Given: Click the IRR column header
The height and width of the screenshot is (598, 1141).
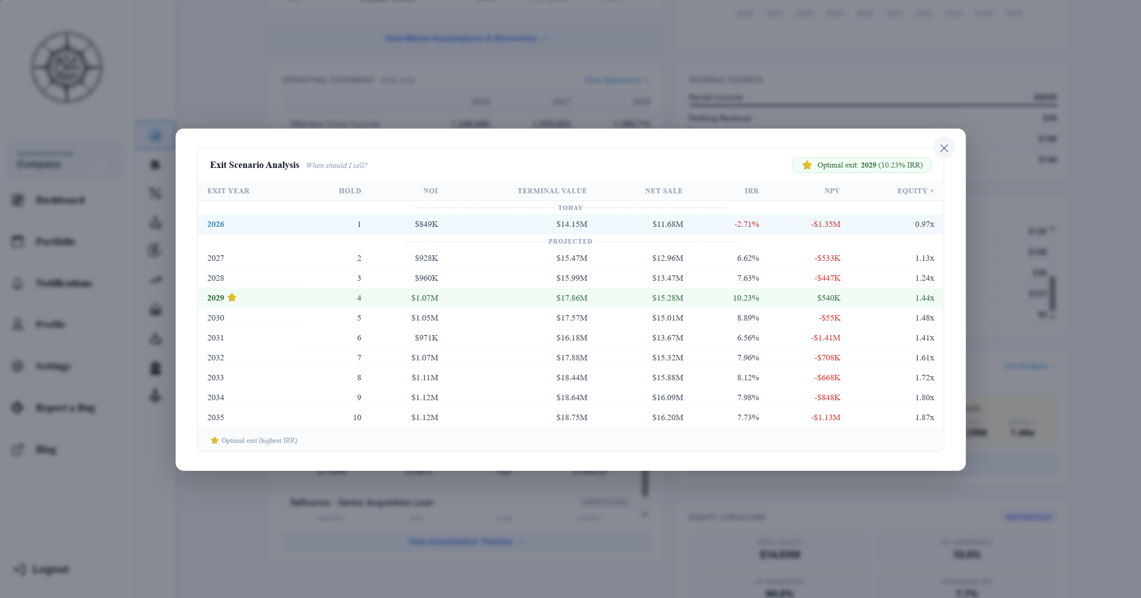Looking at the screenshot, I should pyautogui.click(x=751, y=191).
